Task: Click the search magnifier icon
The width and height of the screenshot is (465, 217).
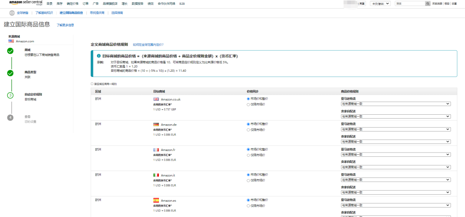Action: [x=428, y=3]
